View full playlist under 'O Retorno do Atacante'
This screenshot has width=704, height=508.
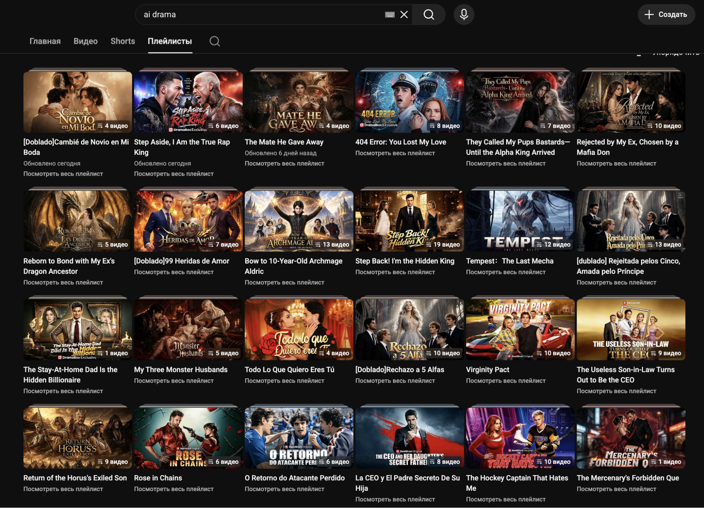(285, 489)
